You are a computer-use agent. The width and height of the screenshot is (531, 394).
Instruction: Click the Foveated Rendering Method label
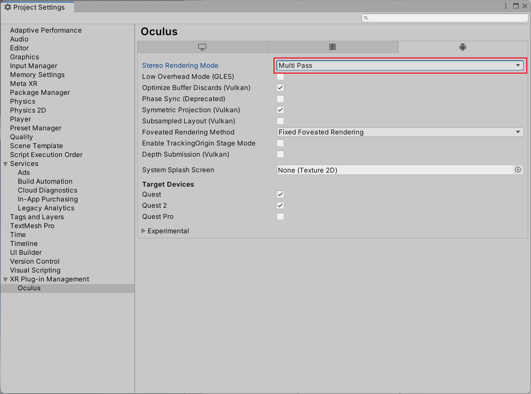189,132
